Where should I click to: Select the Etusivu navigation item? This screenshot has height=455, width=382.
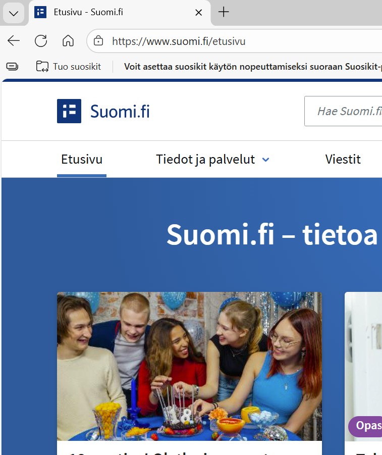(x=82, y=159)
